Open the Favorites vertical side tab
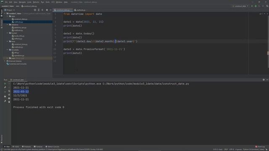The image size is (269, 151). click(x=2, y=139)
